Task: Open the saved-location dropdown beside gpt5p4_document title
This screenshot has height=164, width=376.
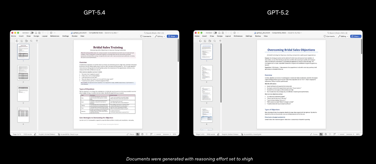Action: (x=118, y=33)
